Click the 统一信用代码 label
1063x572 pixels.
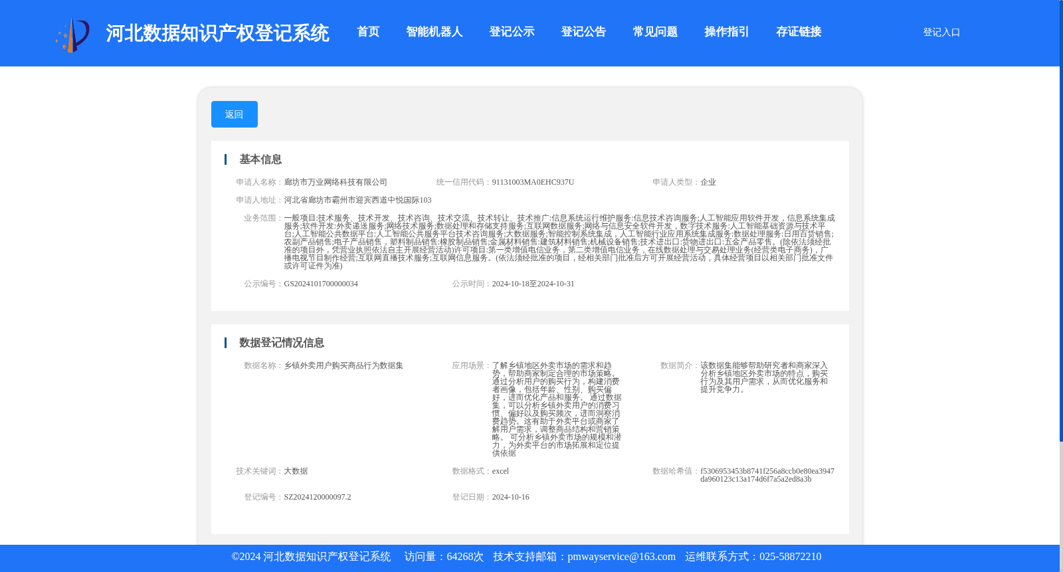pos(464,182)
